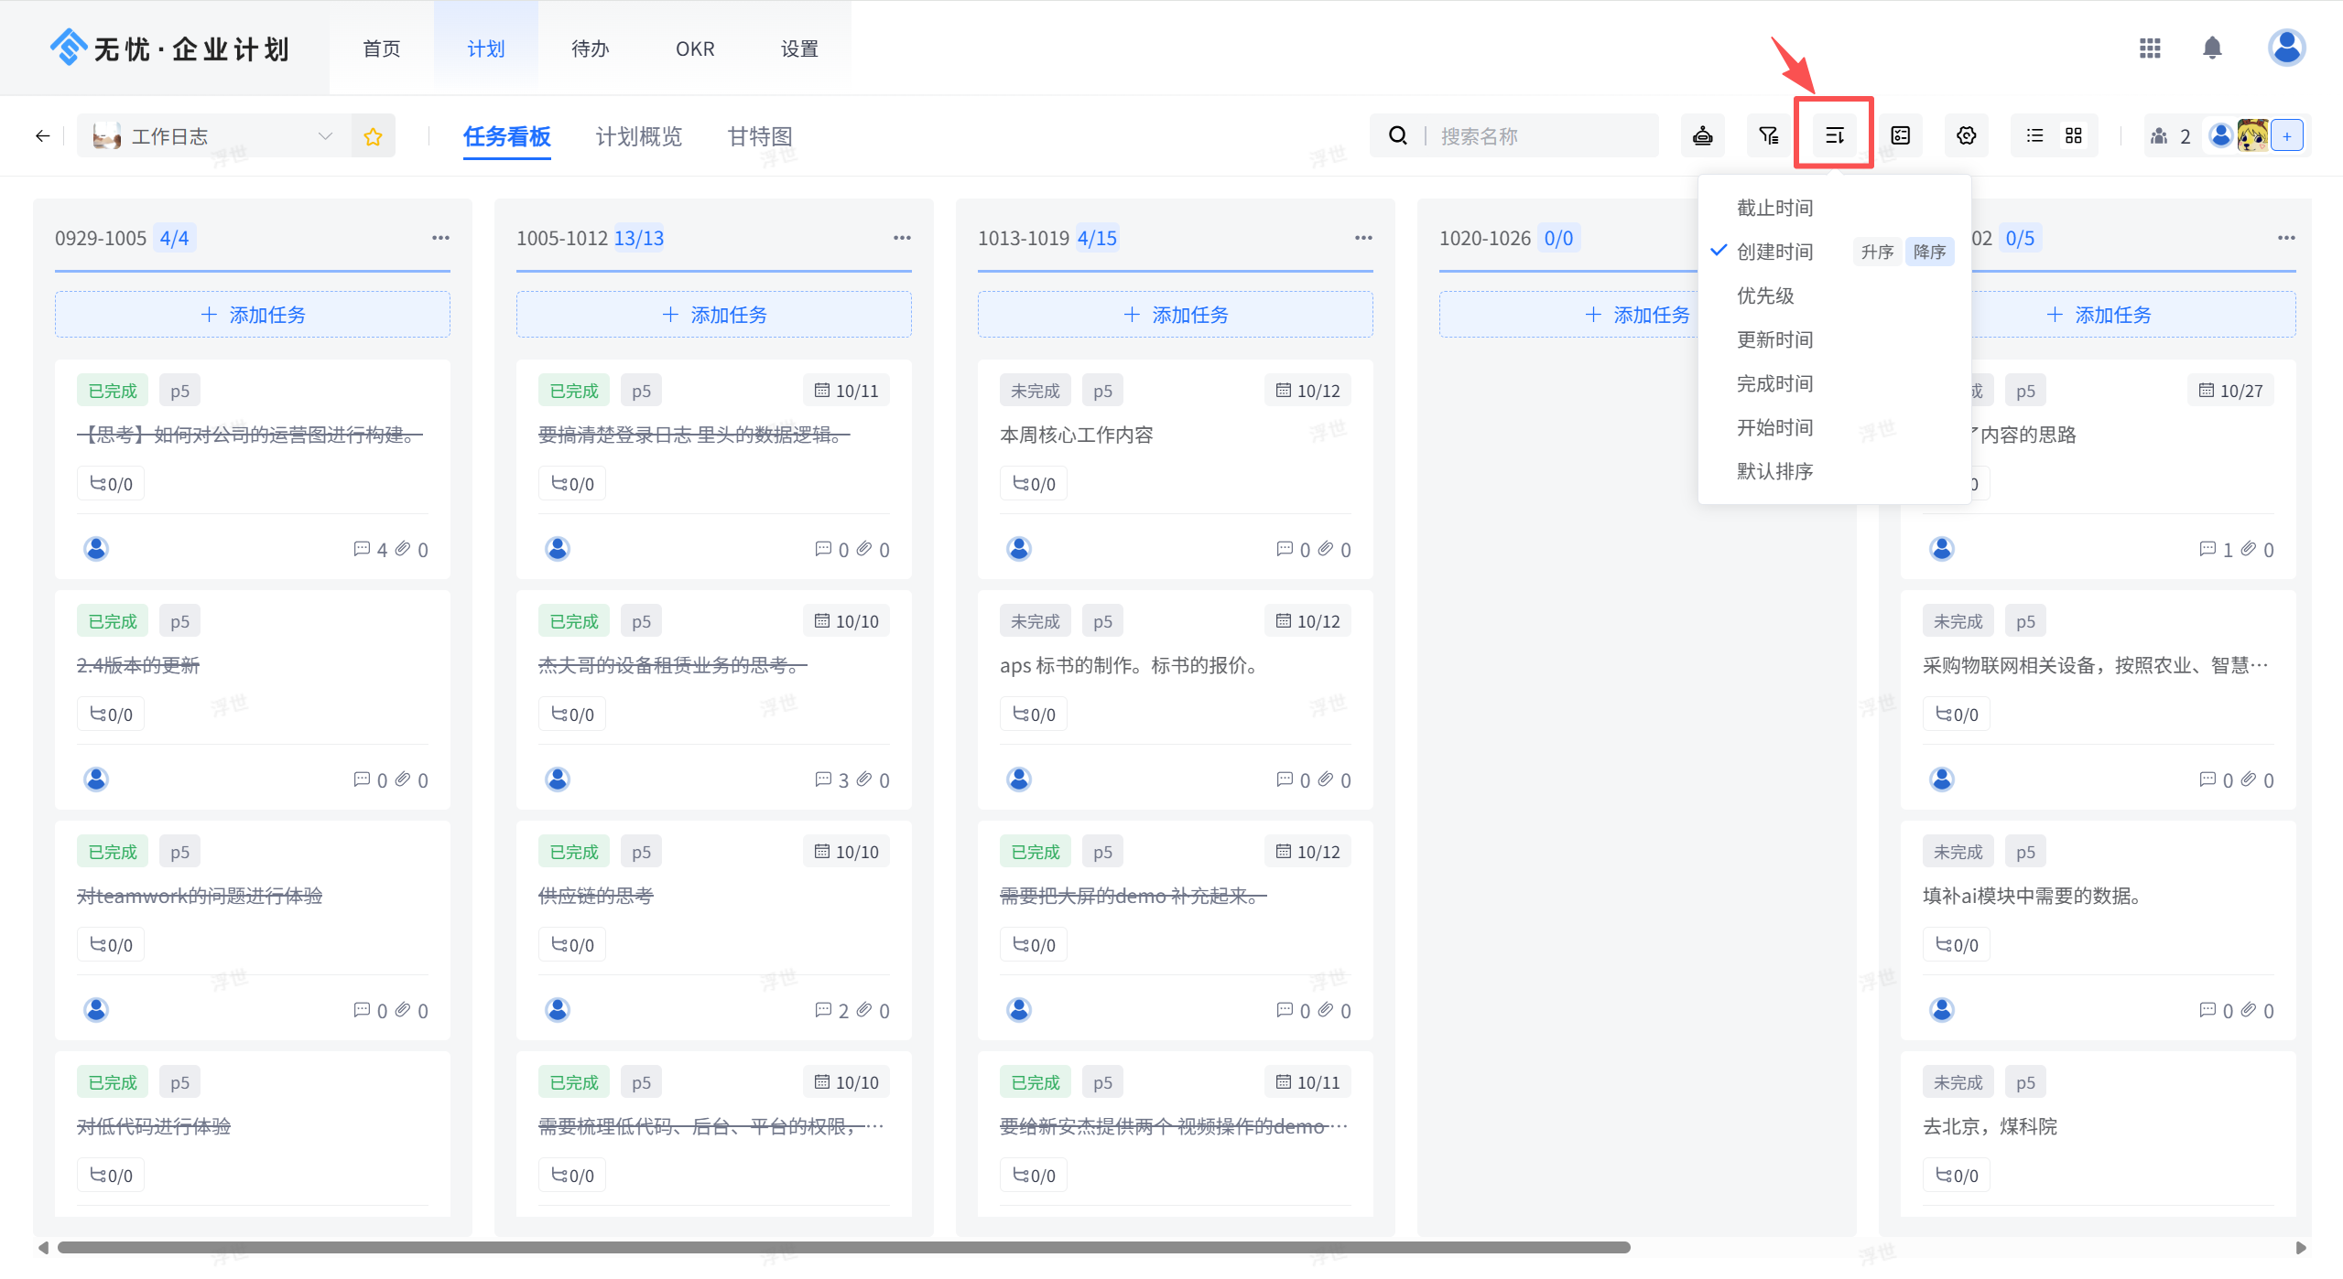Toggle the favorite star for 工作日志
This screenshot has width=2343, height=1279.
coord(373,136)
